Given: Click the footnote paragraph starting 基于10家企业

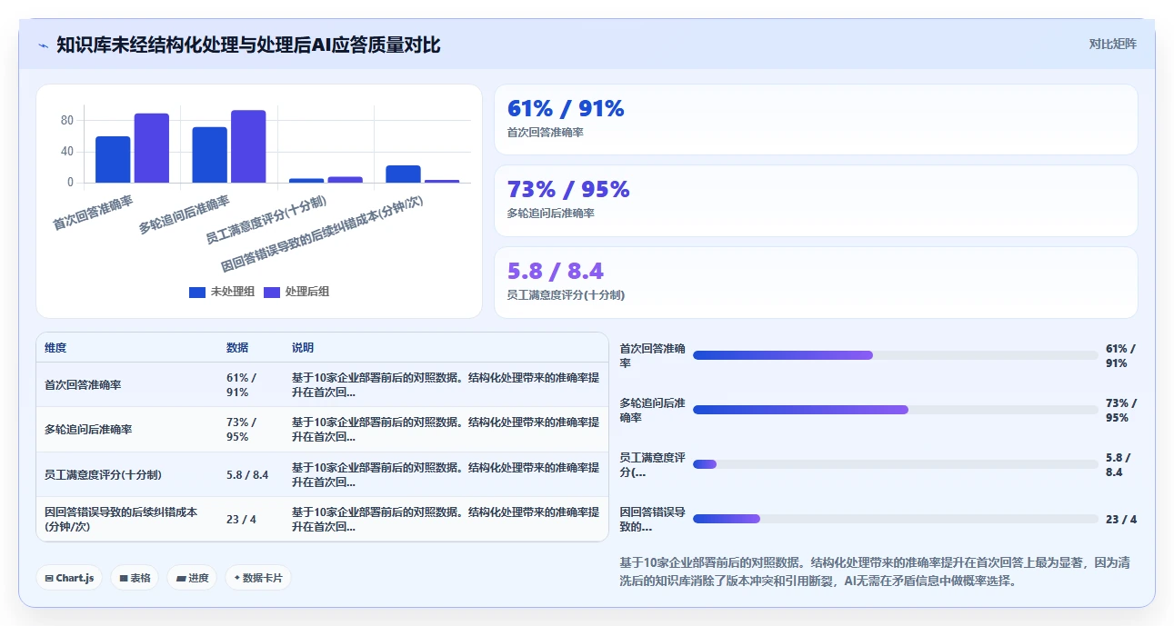Looking at the screenshot, I should (x=875, y=571).
